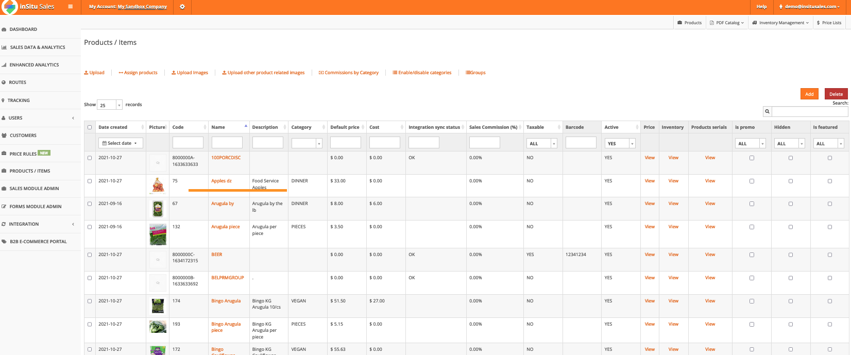Enable Is promo checkbox for BEER row
Image resolution: width=851 pixels, height=355 pixels.
752,255
